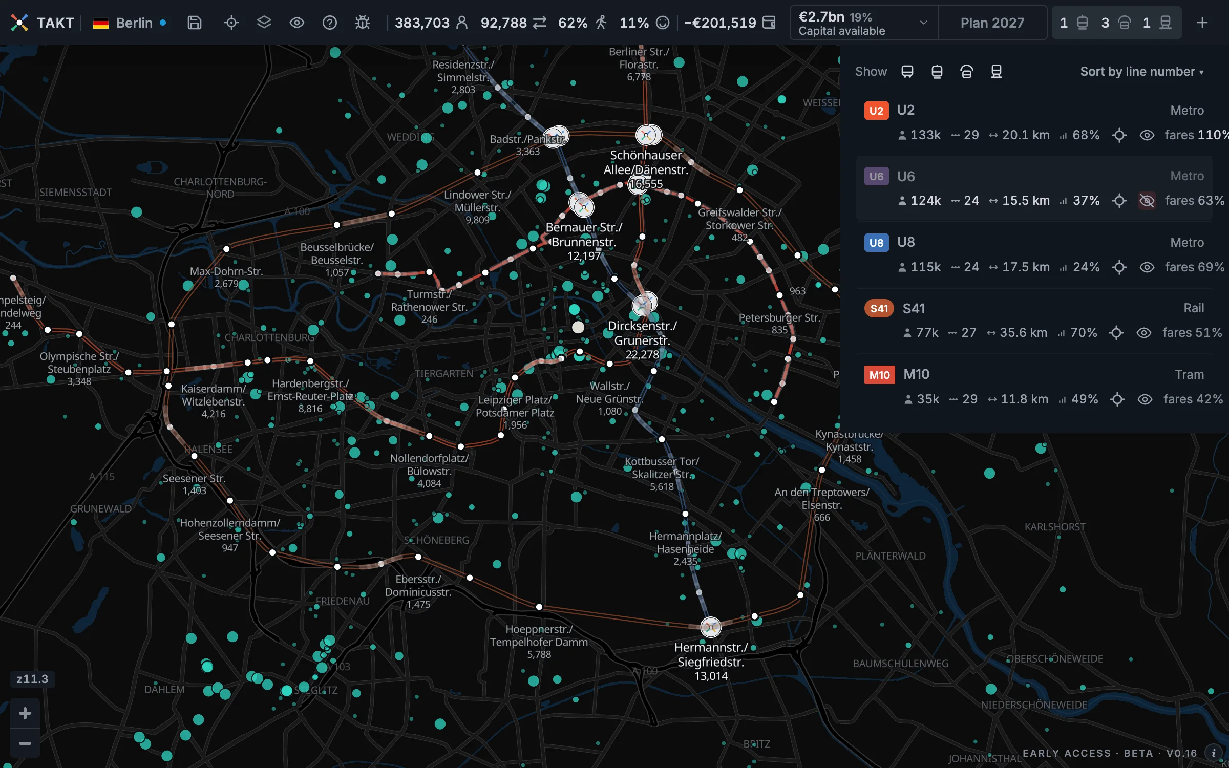Select the M10 line row title
The width and height of the screenshot is (1229, 768).
(917, 374)
